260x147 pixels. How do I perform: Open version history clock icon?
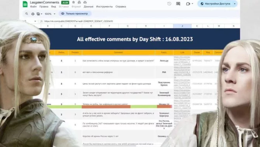click(x=169, y=4)
